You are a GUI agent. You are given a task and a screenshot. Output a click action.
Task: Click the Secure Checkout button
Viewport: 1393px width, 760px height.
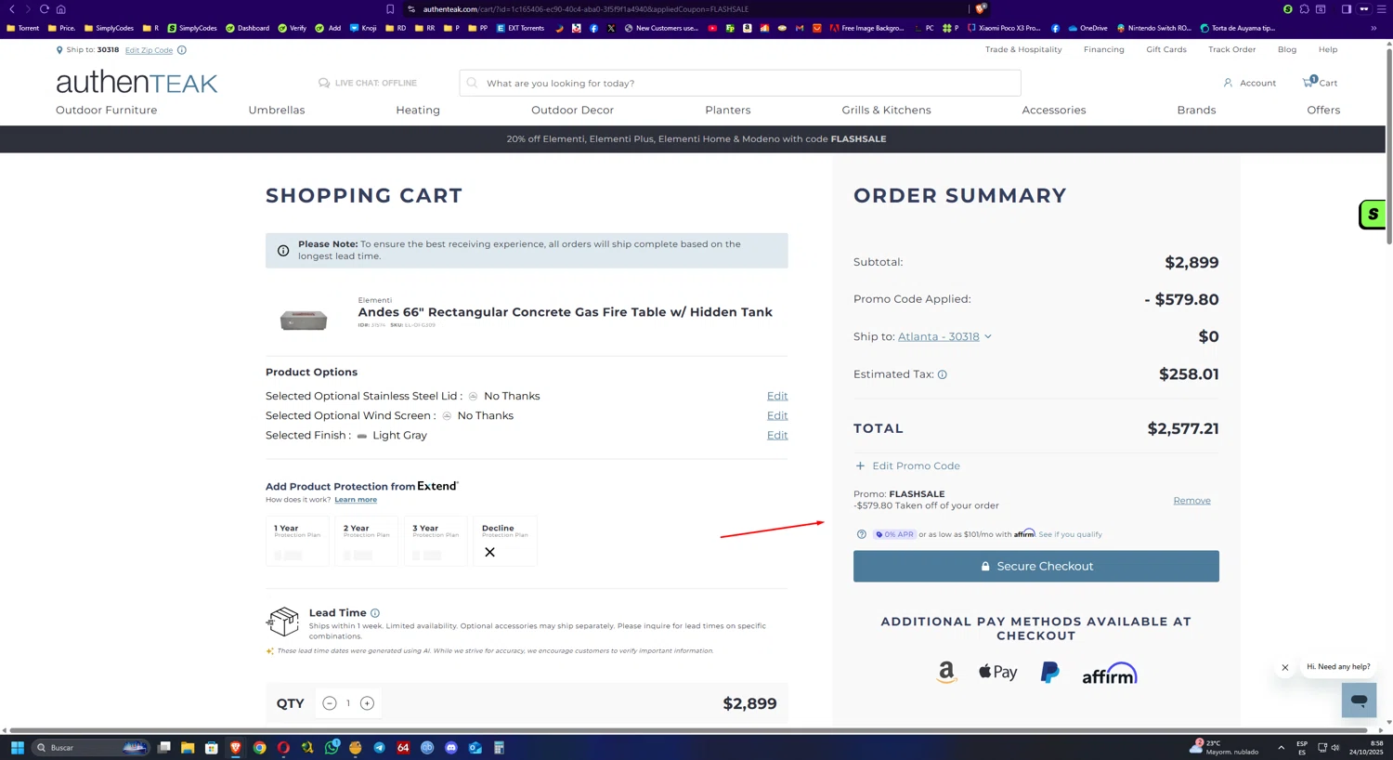1036,567
